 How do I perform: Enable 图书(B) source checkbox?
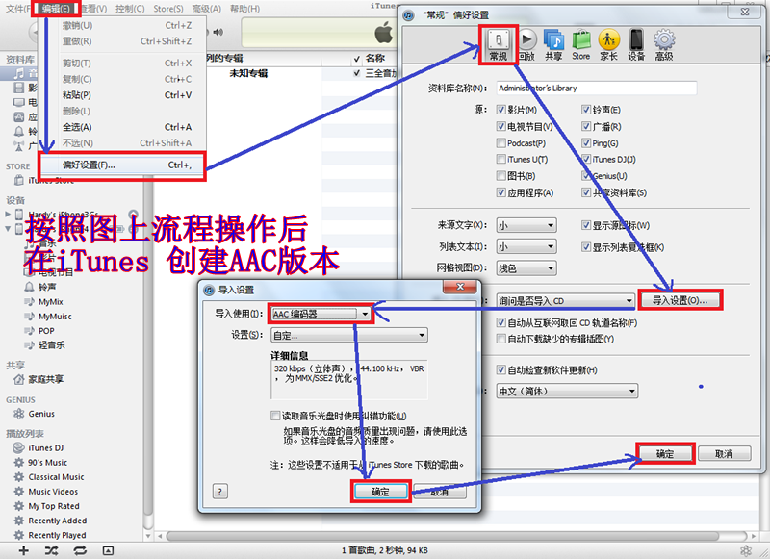tap(500, 176)
